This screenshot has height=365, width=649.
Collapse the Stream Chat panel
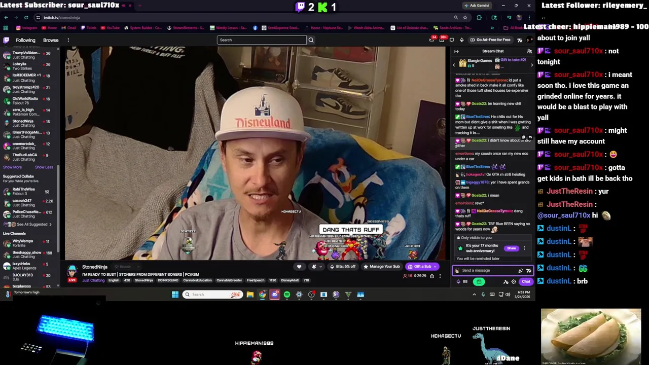coord(456,51)
